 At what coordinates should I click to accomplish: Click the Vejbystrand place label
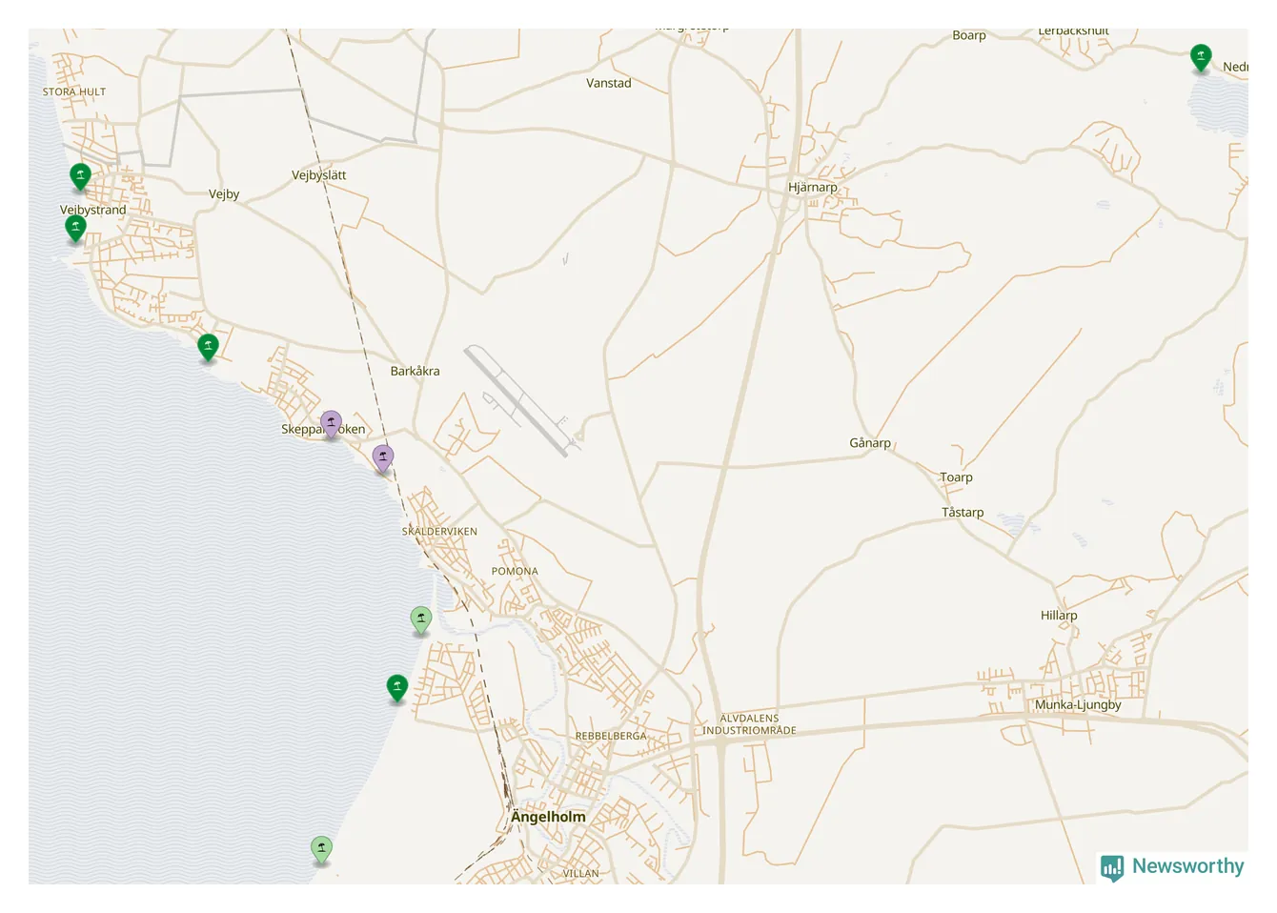pyautogui.click(x=92, y=210)
